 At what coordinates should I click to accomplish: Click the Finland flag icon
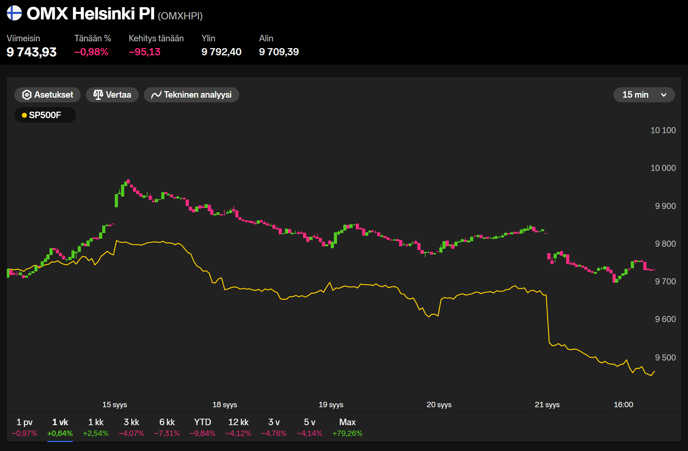pos(14,13)
